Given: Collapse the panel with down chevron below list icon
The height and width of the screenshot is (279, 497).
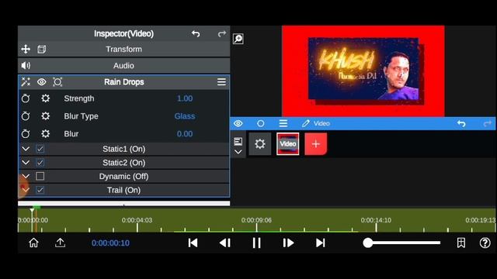Looking at the screenshot, I should point(238,152).
